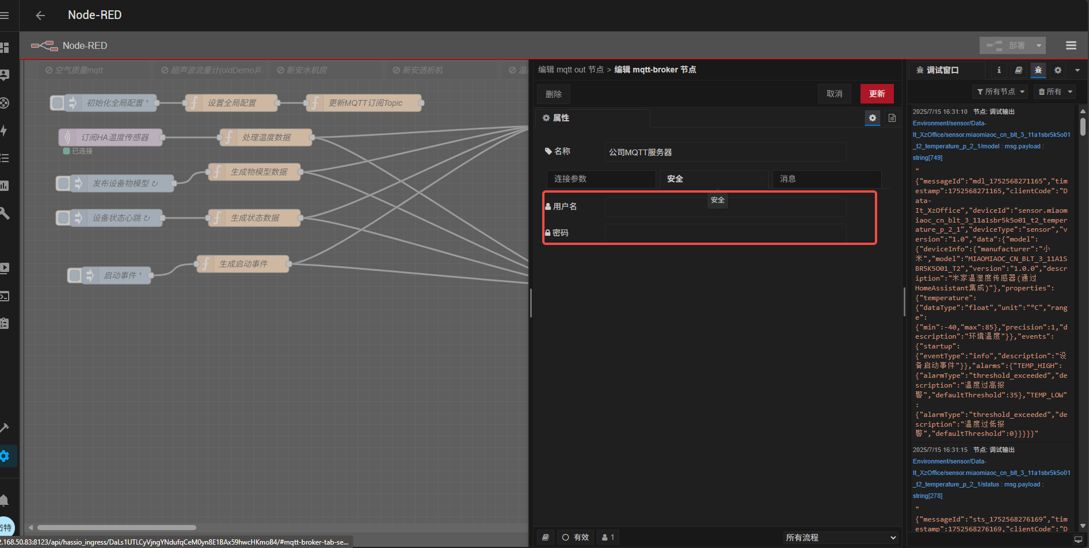Select the debug bug sidebar icon
Viewport: 1089px width, 548px height.
coord(1038,70)
